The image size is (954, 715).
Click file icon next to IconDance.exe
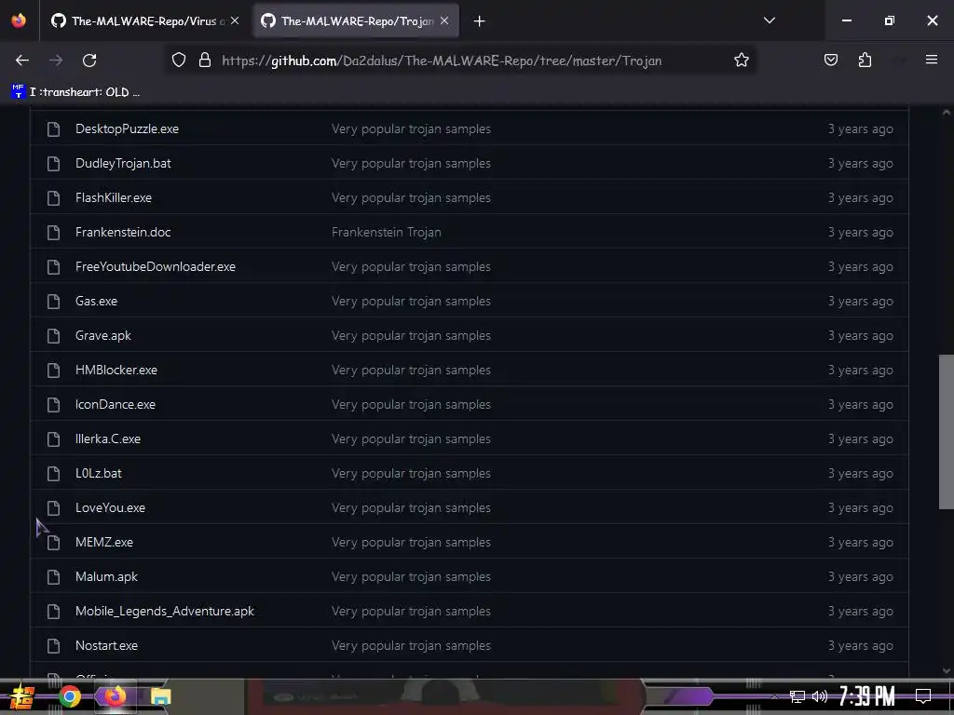(x=53, y=405)
